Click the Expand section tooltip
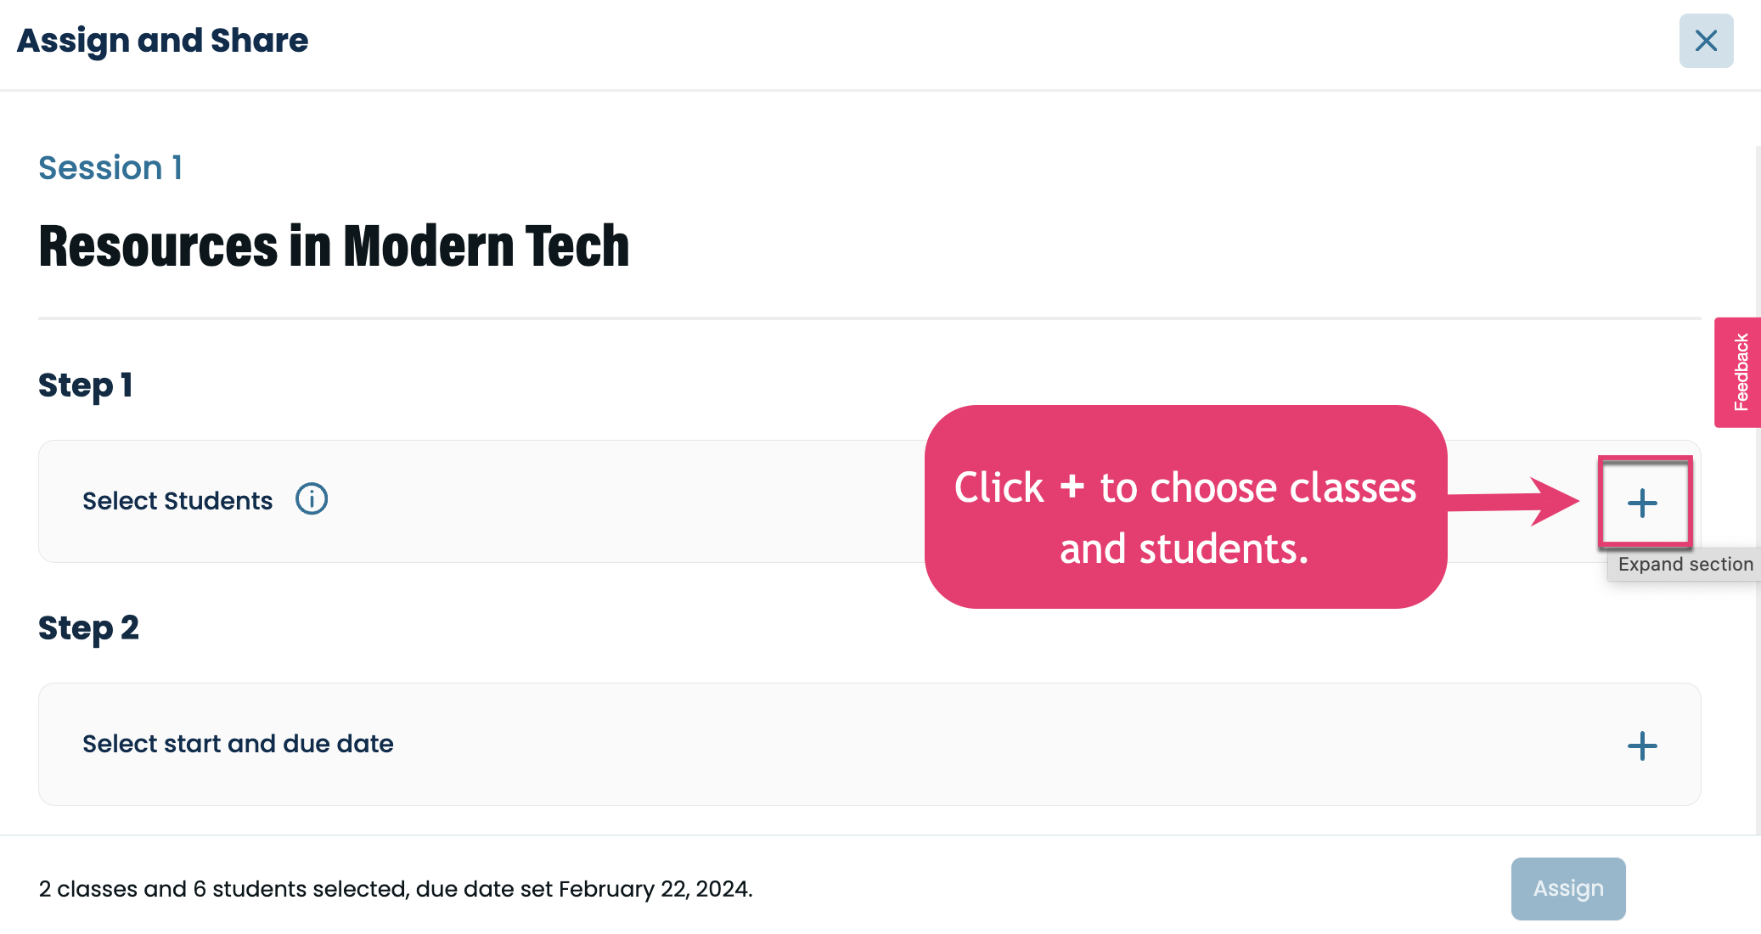This screenshot has height=934, width=1761. (x=1685, y=565)
